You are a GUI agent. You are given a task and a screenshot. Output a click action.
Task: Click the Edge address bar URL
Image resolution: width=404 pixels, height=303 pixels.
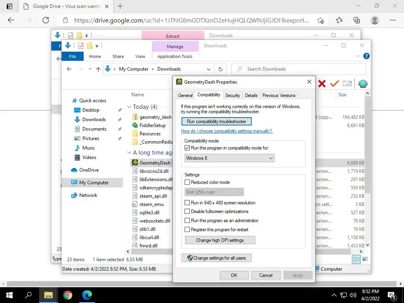click(x=191, y=21)
